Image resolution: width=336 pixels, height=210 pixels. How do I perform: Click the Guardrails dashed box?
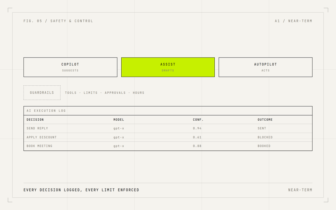click(x=42, y=93)
